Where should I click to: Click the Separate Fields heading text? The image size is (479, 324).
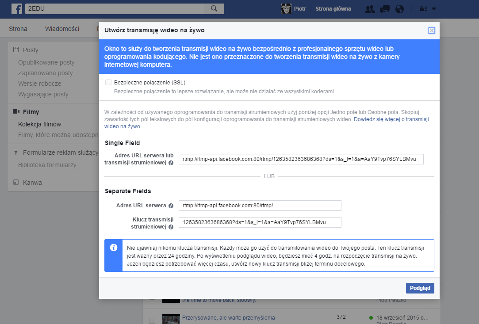click(x=128, y=191)
